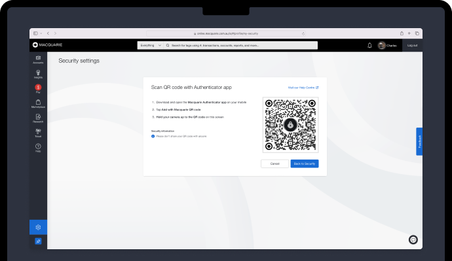The width and height of the screenshot is (452, 261).
Task: Open the browser sidebar options chevron
Action: coord(41,33)
